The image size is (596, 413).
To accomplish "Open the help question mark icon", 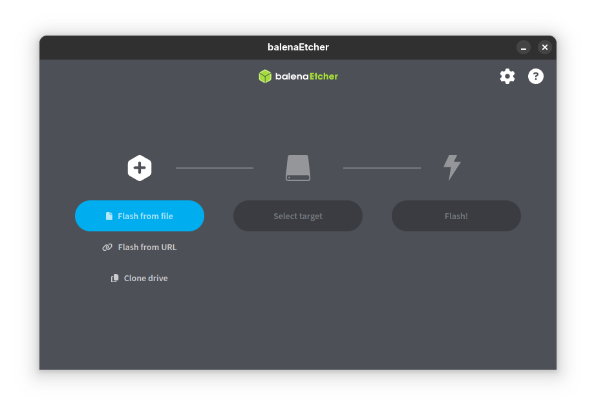I will coord(536,76).
